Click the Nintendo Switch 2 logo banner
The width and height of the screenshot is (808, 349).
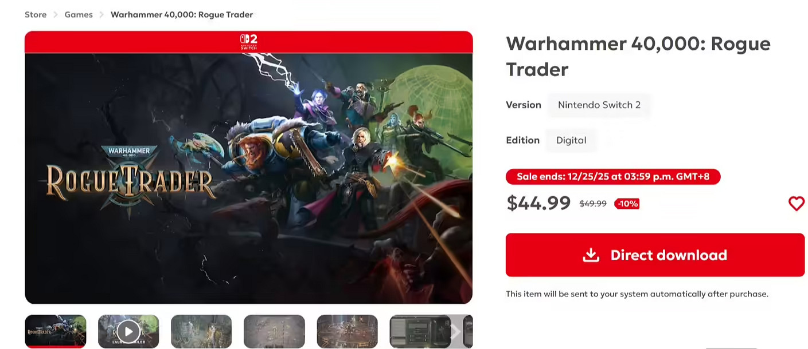pyautogui.click(x=249, y=42)
